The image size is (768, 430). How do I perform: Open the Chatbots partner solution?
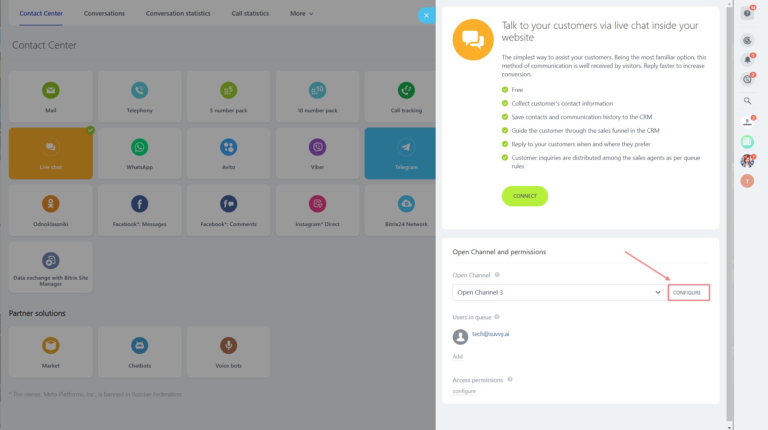[139, 352]
